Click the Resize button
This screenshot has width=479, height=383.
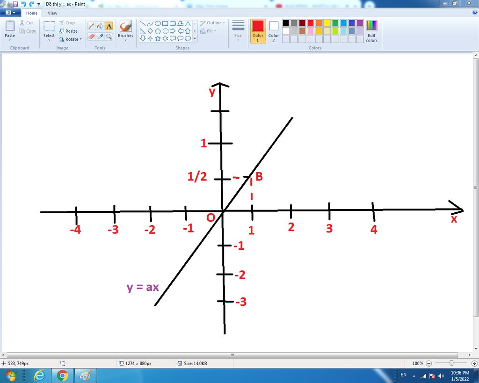(x=68, y=31)
